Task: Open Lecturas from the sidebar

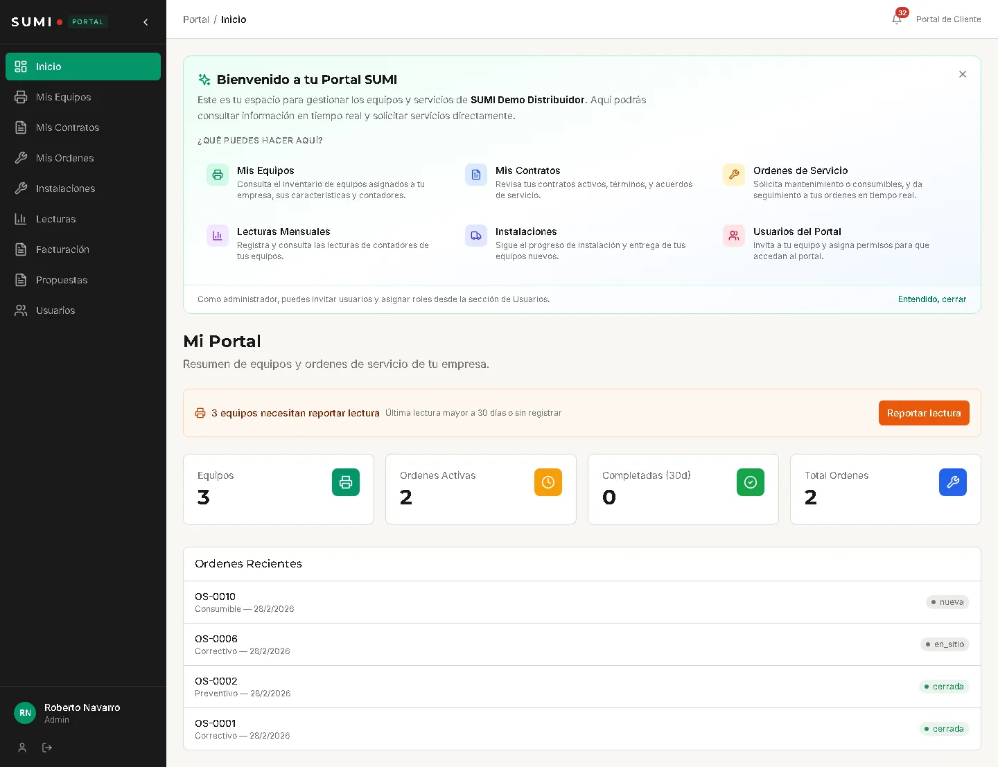Action: click(x=55, y=219)
